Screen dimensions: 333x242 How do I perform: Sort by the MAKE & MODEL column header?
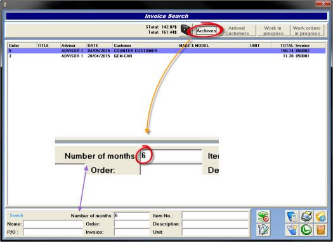[x=213, y=46]
